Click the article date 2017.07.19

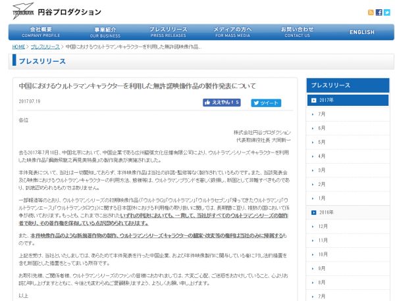[30, 101]
